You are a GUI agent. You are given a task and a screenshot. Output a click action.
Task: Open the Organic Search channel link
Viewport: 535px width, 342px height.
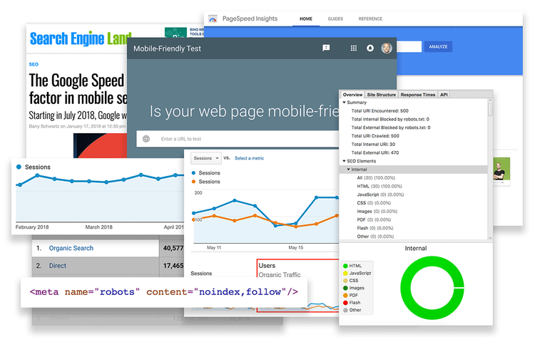[x=71, y=248]
